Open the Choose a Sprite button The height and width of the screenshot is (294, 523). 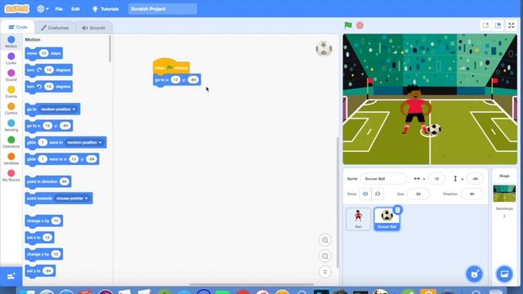(474, 274)
